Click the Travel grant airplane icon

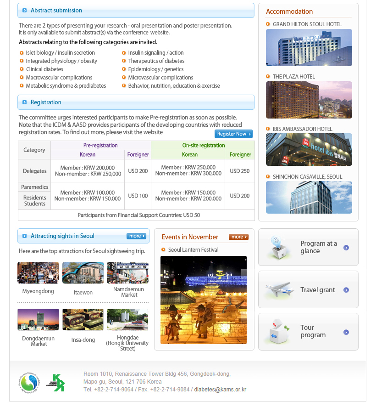click(x=279, y=289)
